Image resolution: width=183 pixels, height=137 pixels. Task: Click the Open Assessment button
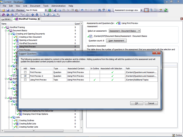116,41
